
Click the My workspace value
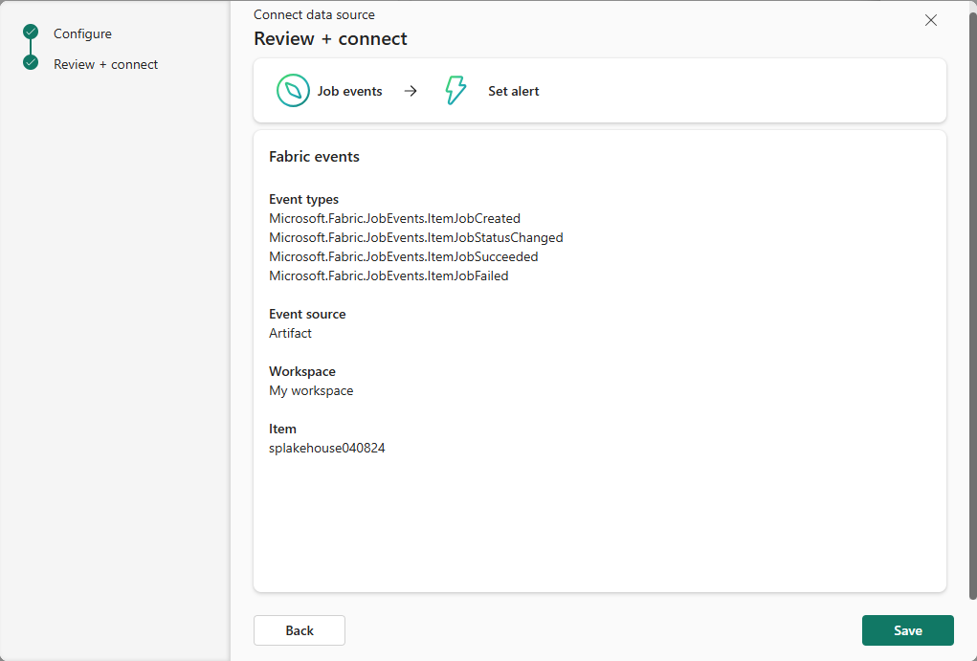[x=311, y=390]
